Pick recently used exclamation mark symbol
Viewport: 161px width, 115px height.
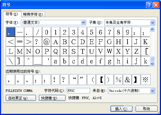(x=56, y=80)
